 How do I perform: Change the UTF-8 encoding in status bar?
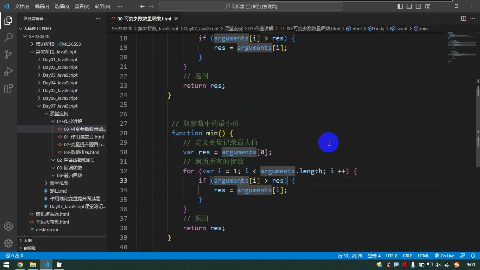click(392, 256)
